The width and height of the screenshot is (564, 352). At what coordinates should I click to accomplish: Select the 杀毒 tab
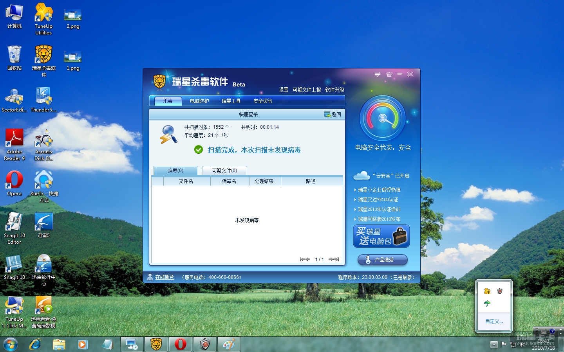click(168, 101)
